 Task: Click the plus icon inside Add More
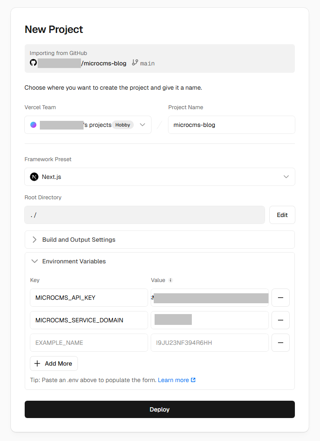pyautogui.click(x=37, y=363)
